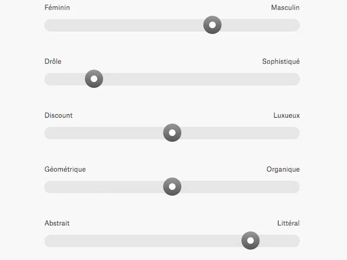Click the Organique label
This screenshot has height=260, width=347.
coord(283,169)
